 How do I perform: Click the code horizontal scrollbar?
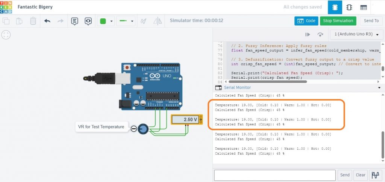point(267,81)
